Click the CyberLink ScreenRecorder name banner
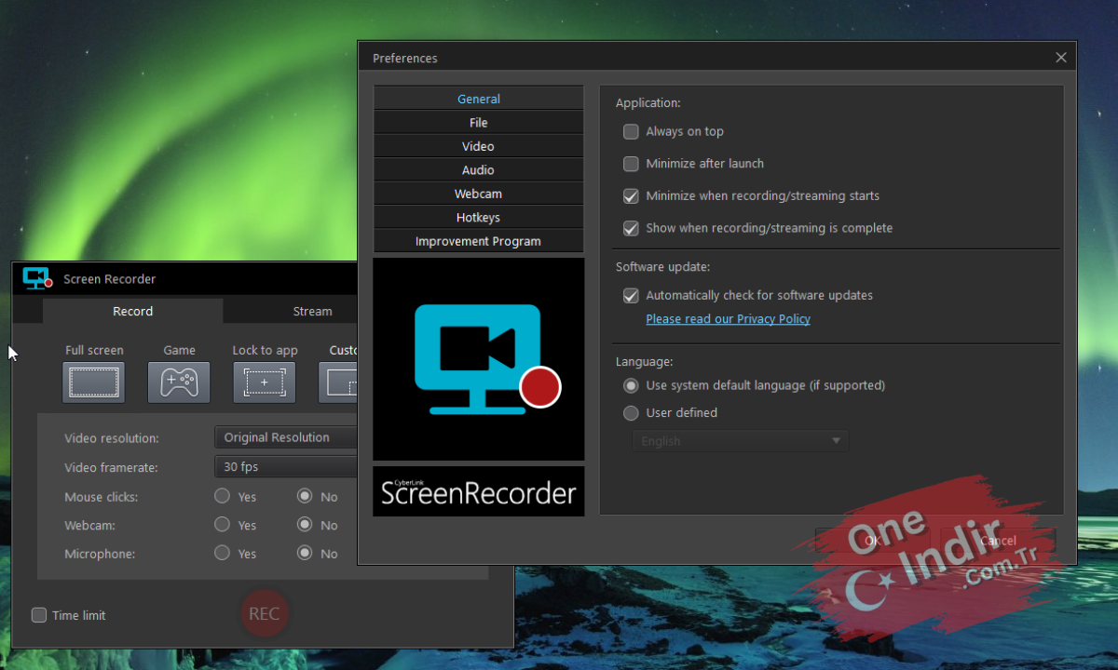Image resolution: width=1118 pixels, height=670 pixels. pyautogui.click(x=479, y=491)
